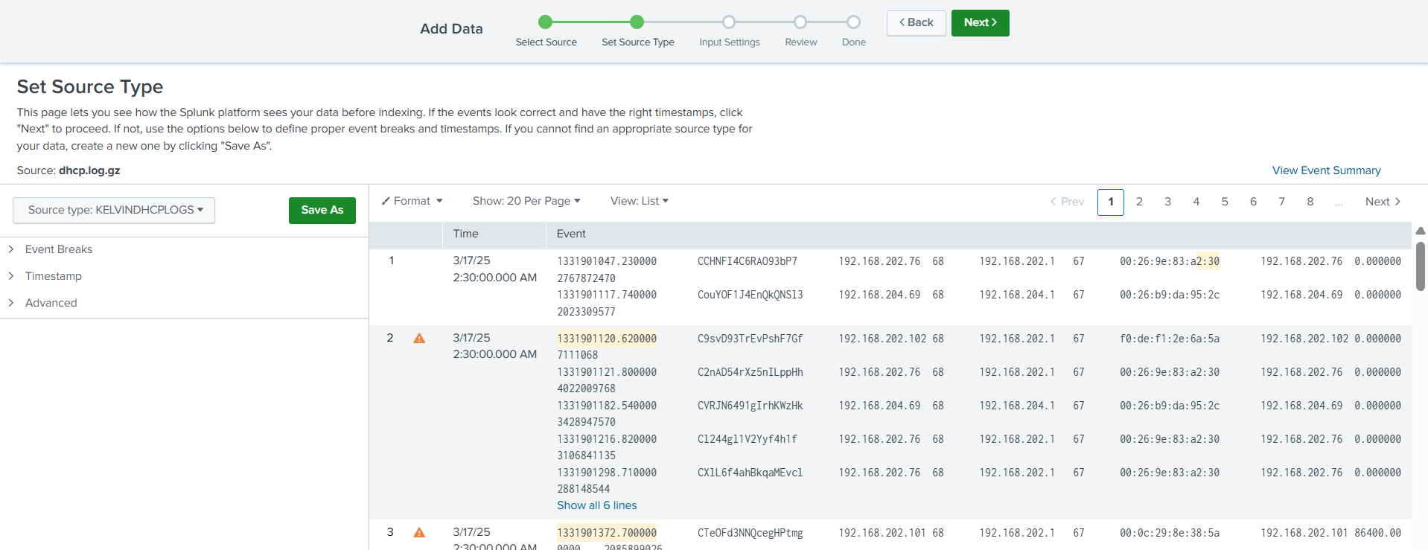Screen dimensions: 1428x550
Task: Click the Set Source Type step circle
Action: [637, 22]
